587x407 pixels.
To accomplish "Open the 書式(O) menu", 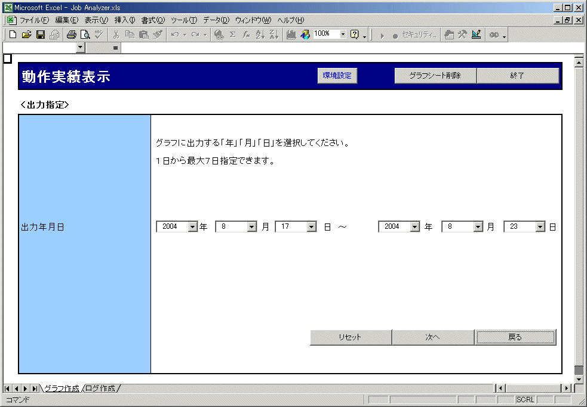I will pos(153,20).
